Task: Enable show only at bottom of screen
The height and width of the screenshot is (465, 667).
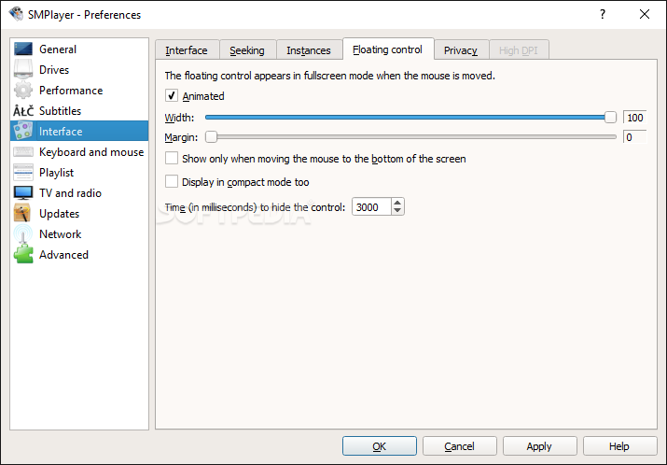Action: [172, 159]
